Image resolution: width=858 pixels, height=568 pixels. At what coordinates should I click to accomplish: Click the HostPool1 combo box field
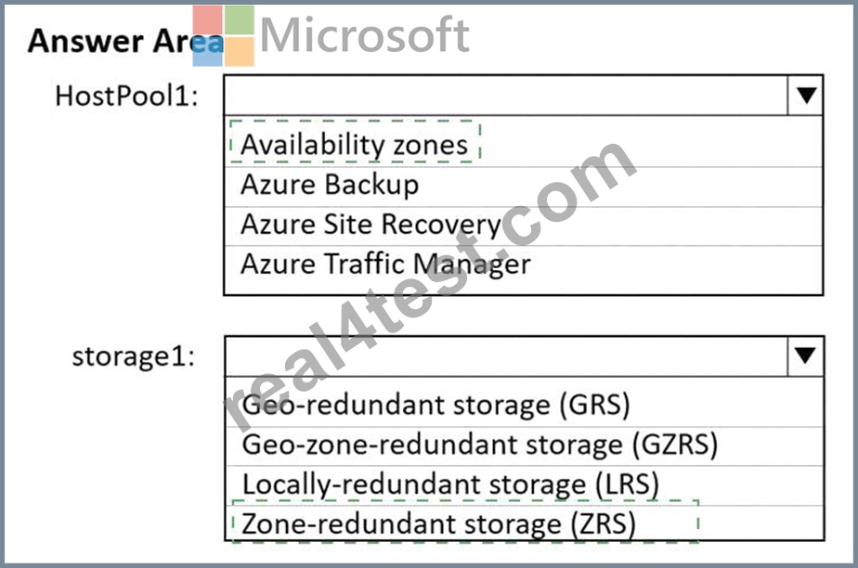pos(506,95)
